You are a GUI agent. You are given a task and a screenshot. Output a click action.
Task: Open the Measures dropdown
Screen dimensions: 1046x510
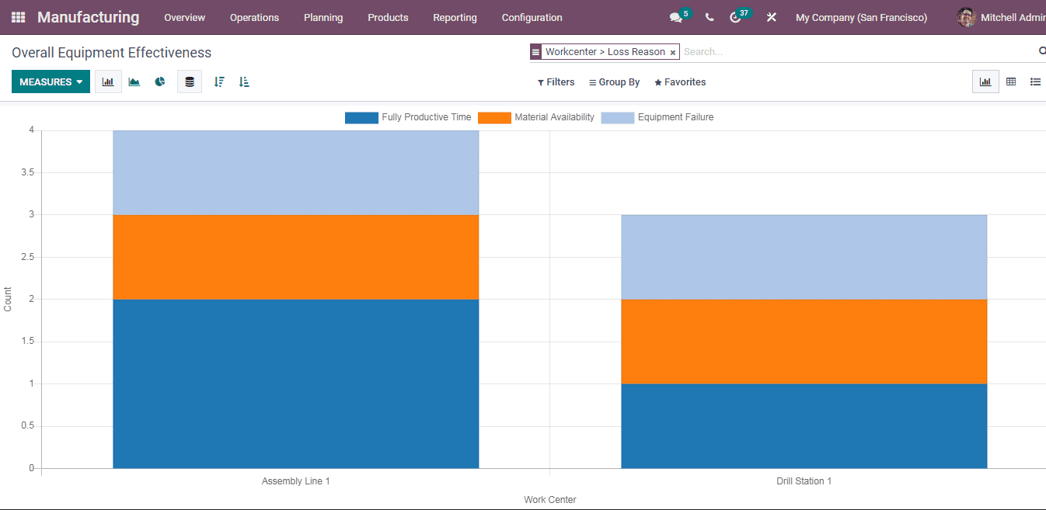(x=50, y=81)
